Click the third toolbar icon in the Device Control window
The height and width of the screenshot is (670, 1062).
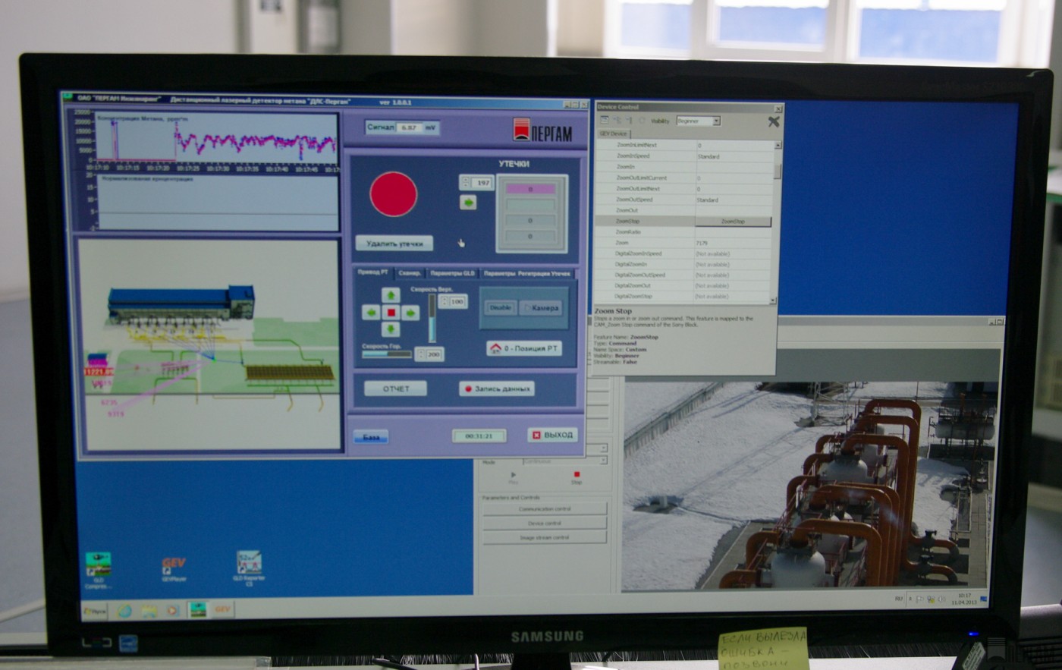[629, 121]
